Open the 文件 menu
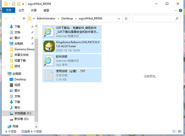This screenshot has width=185, height=136. pyautogui.click(x=8, y=10)
